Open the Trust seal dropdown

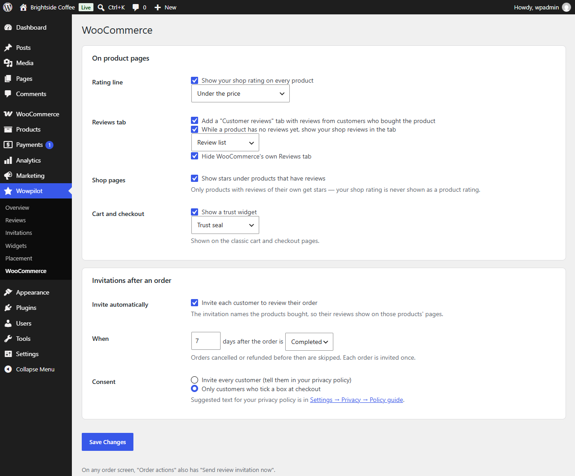click(225, 225)
